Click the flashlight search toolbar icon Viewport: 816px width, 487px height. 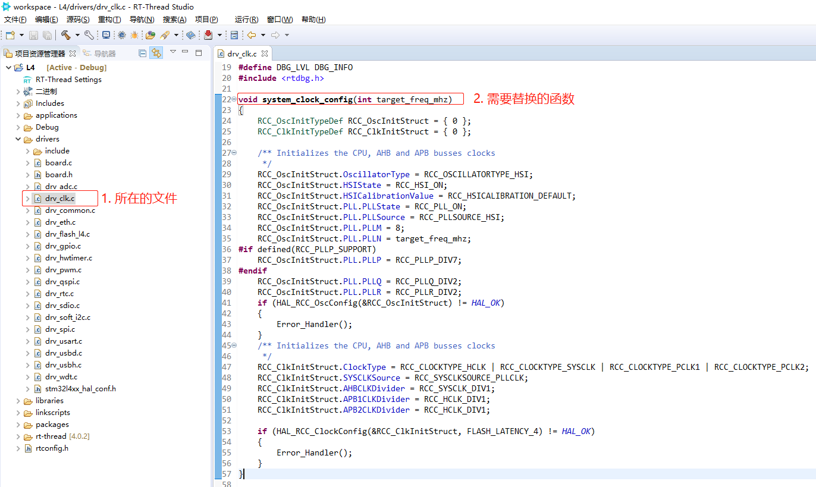tap(165, 35)
